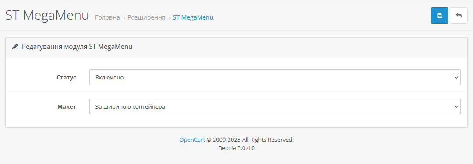Click the blue ST MegaMenu breadcrumb link
Screen dimensions: 473x164
click(x=193, y=18)
